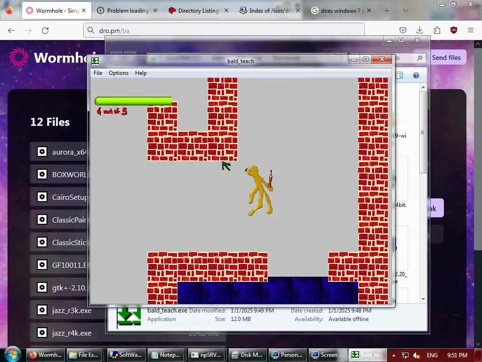Click the dro.pm address bar
This screenshot has width=482, height=362.
point(224,31)
